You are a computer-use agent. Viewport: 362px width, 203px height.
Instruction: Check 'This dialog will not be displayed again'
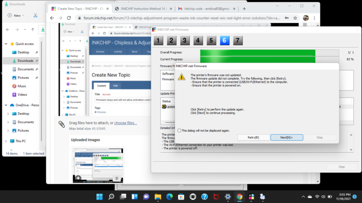(x=179, y=131)
